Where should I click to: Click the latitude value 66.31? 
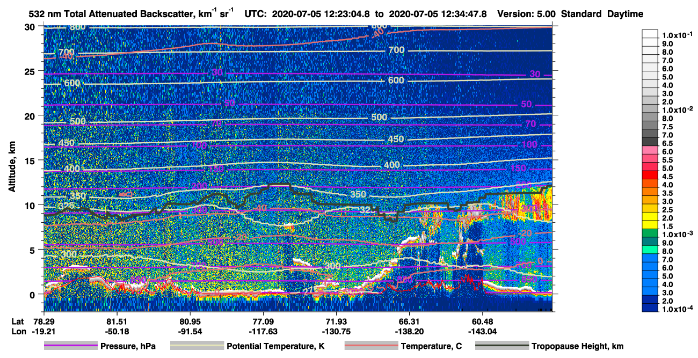click(x=410, y=322)
